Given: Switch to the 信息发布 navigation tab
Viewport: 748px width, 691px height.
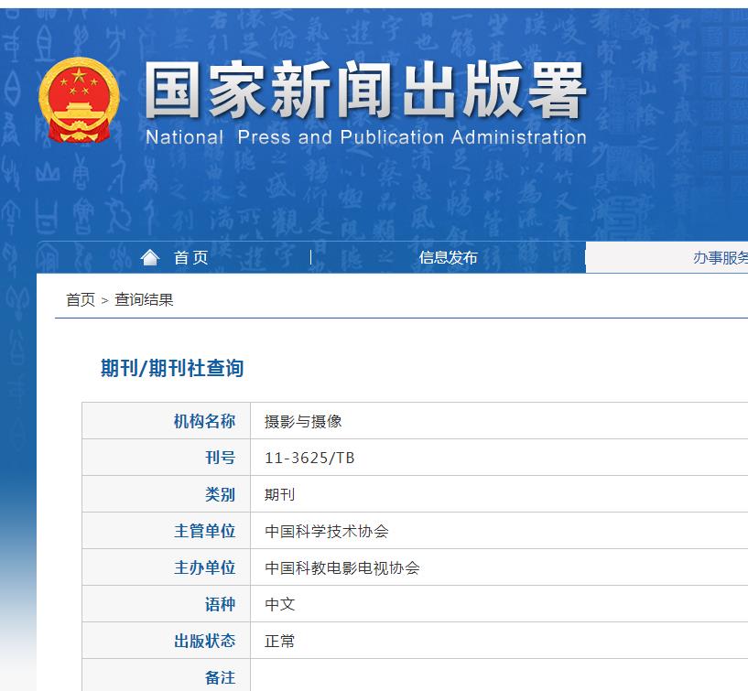Looking at the screenshot, I should point(449,257).
